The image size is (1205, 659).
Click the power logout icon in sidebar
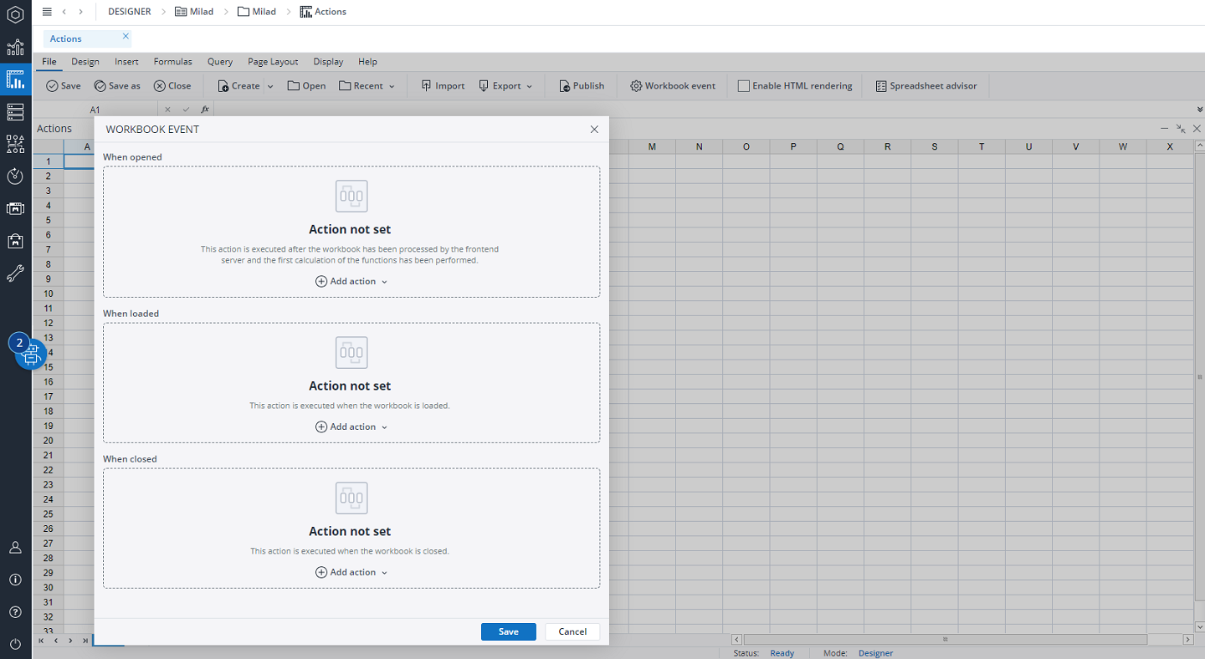click(15, 644)
